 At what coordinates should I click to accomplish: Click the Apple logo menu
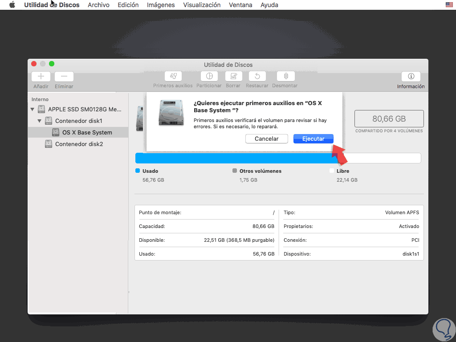point(12,5)
